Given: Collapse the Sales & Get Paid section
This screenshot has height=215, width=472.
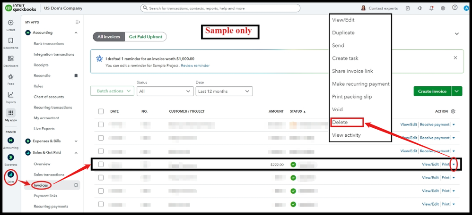Looking at the screenshot, I should (x=76, y=153).
